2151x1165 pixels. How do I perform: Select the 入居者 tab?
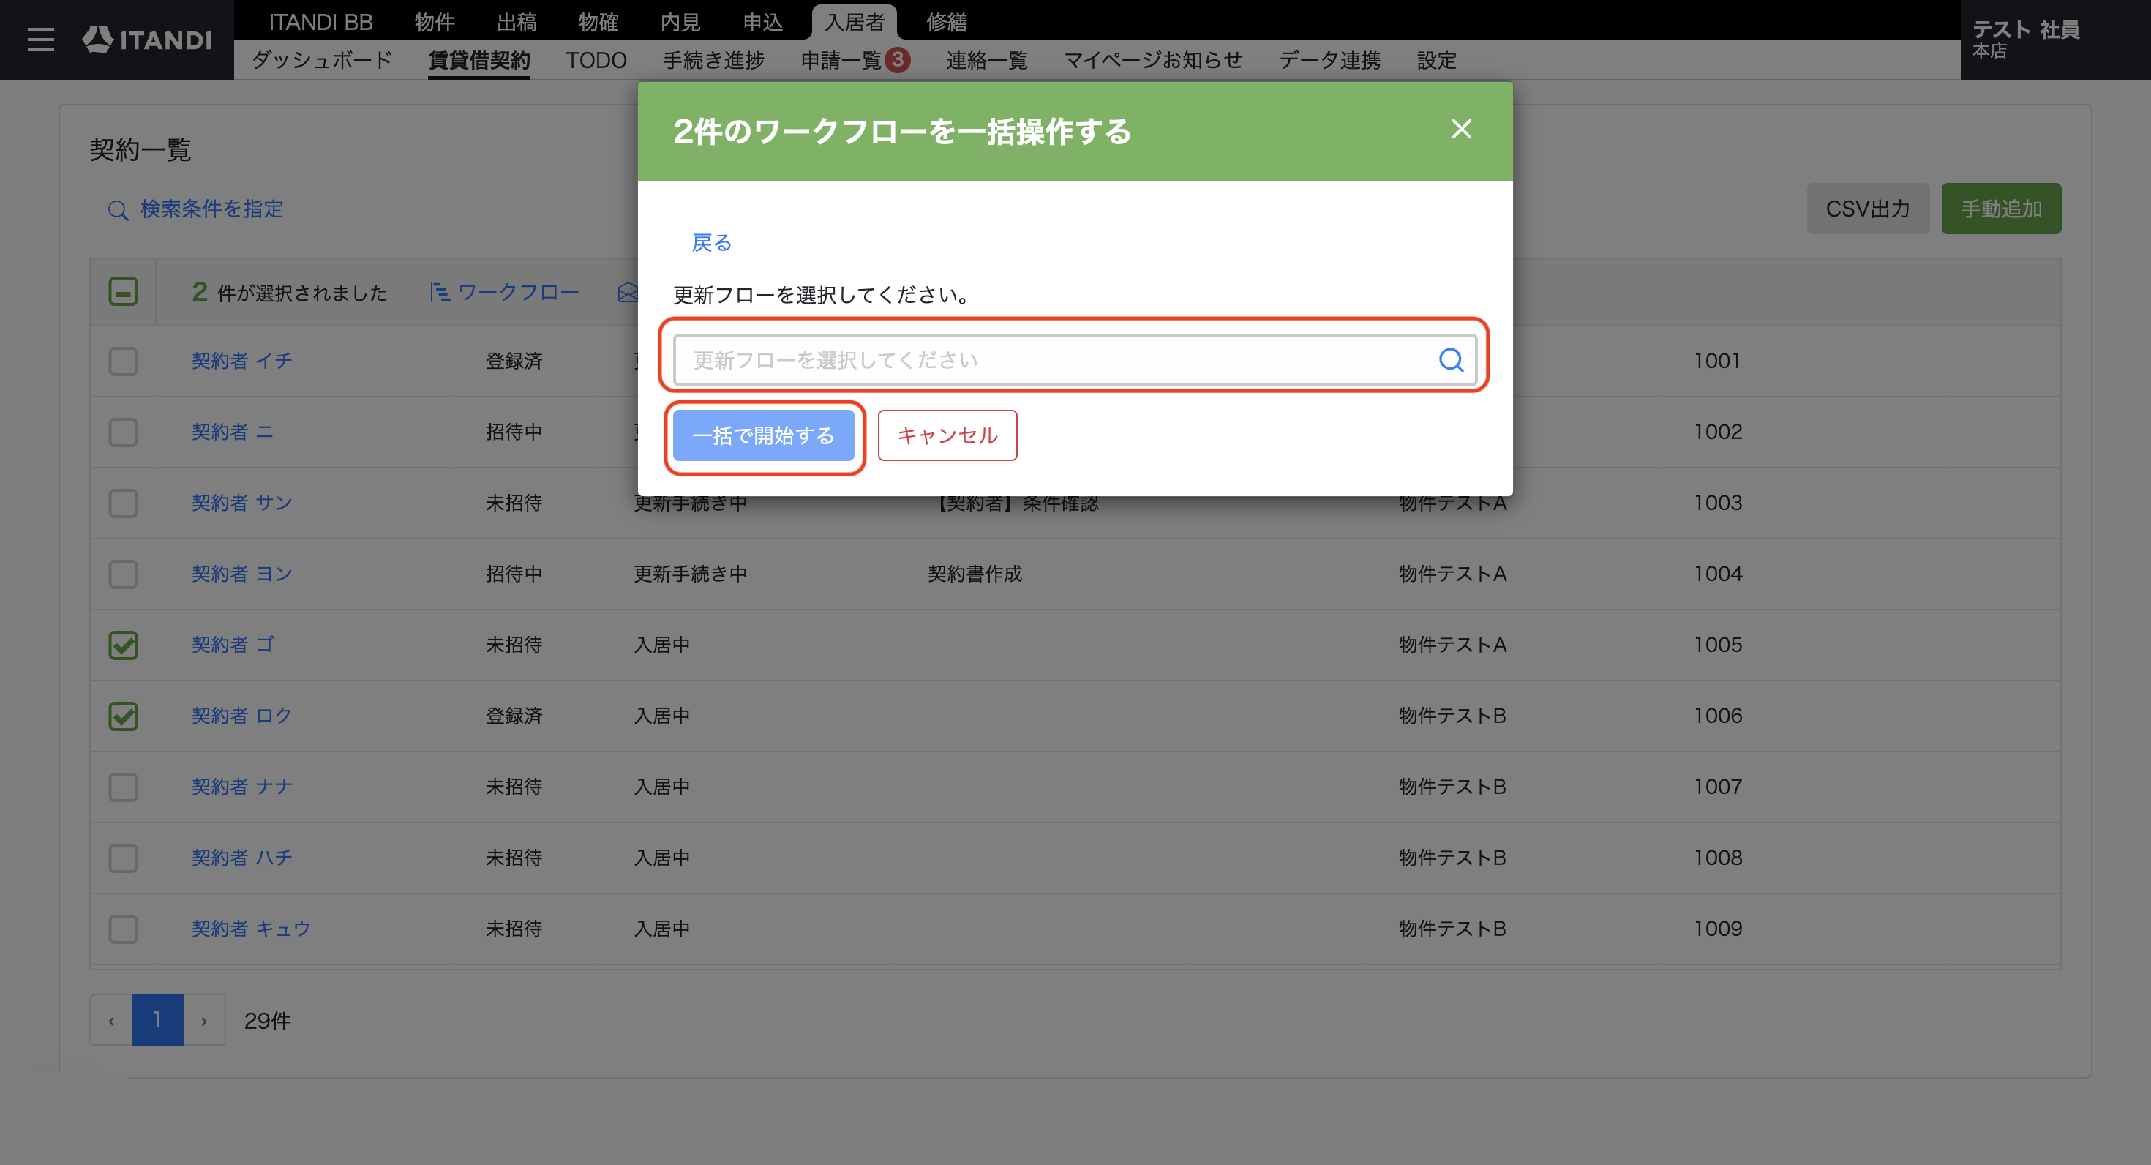(x=855, y=22)
